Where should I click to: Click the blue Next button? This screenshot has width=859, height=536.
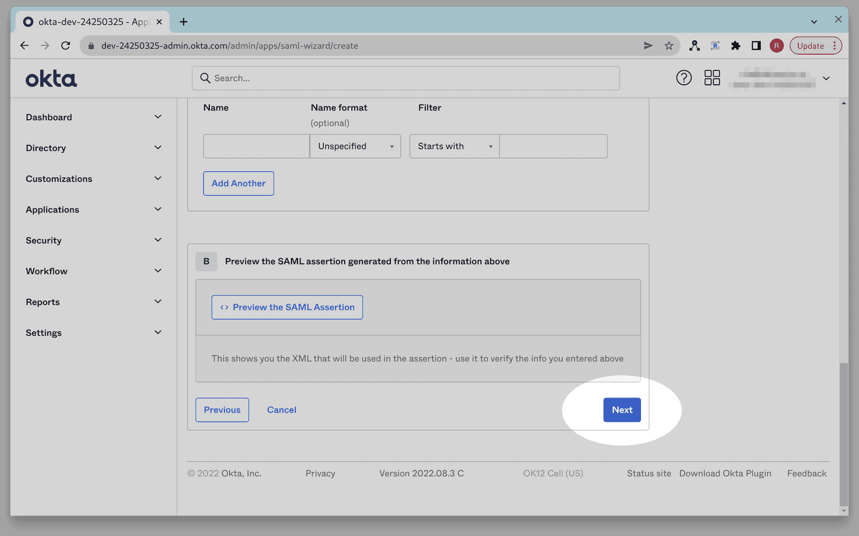click(x=622, y=410)
